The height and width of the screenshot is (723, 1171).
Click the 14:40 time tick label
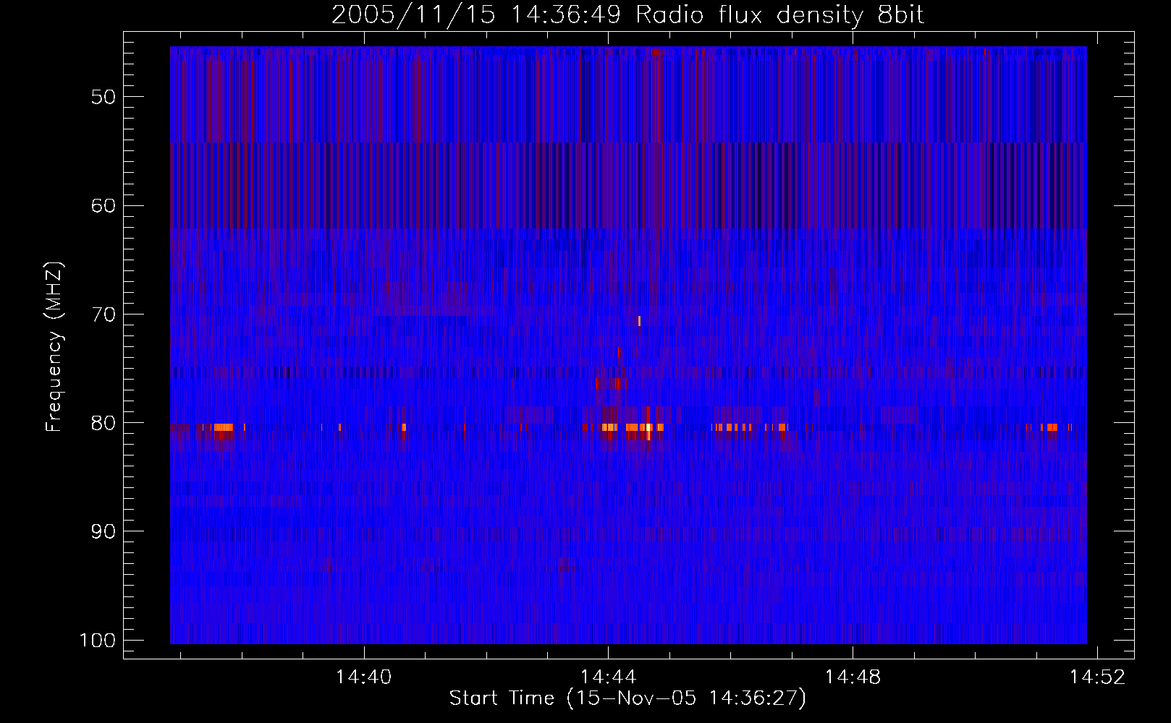coord(363,677)
